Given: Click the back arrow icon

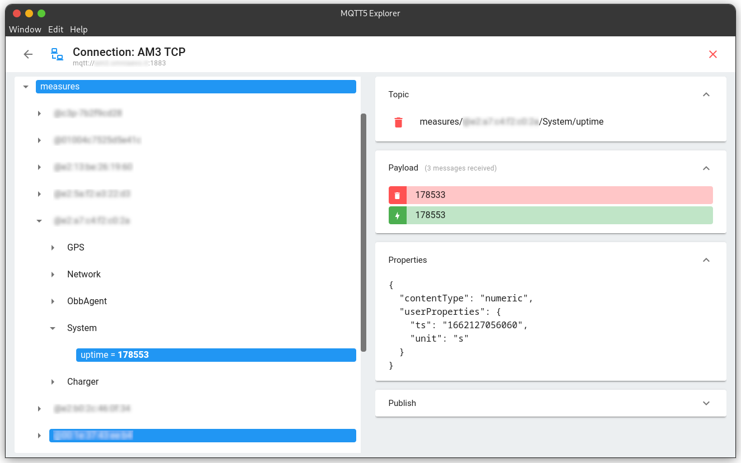Looking at the screenshot, I should pyautogui.click(x=28, y=54).
